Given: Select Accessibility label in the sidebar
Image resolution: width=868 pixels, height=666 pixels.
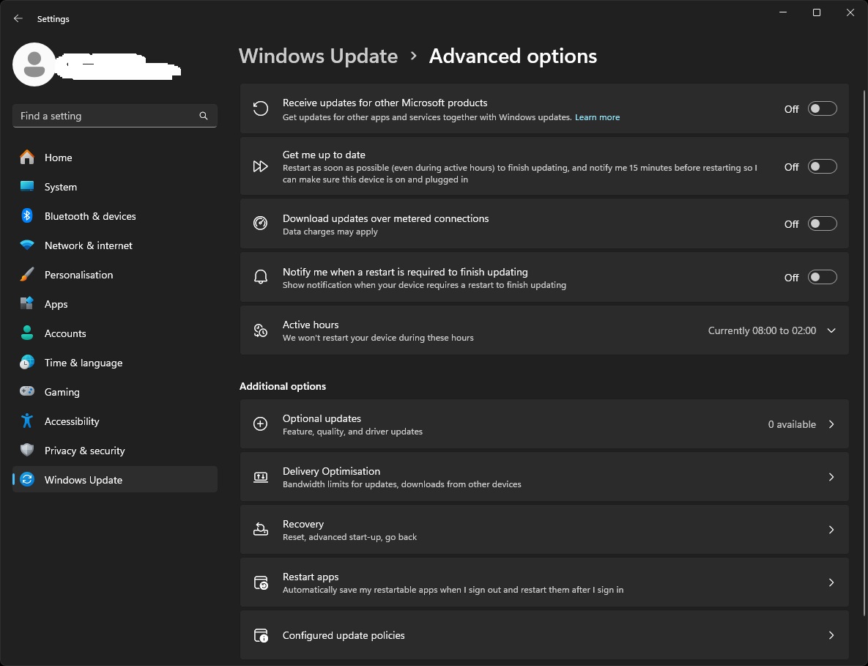Looking at the screenshot, I should [72, 421].
